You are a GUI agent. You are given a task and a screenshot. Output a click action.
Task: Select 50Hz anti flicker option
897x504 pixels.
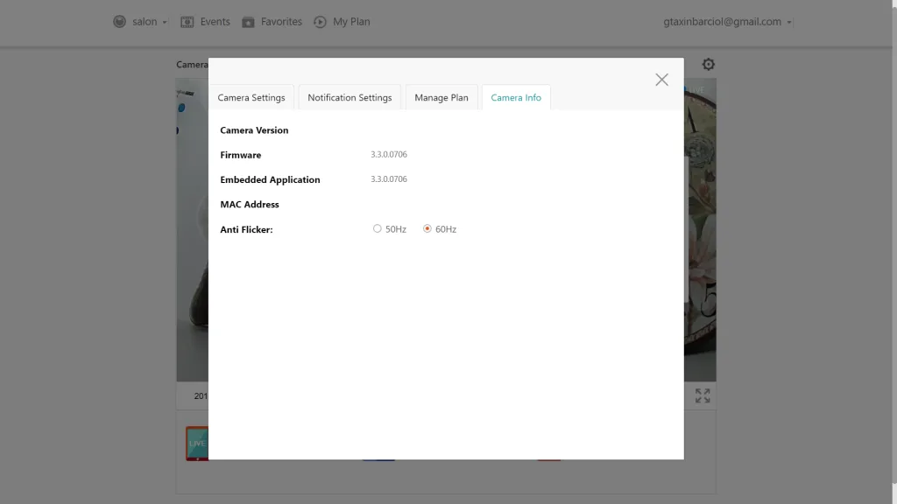[x=378, y=228]
